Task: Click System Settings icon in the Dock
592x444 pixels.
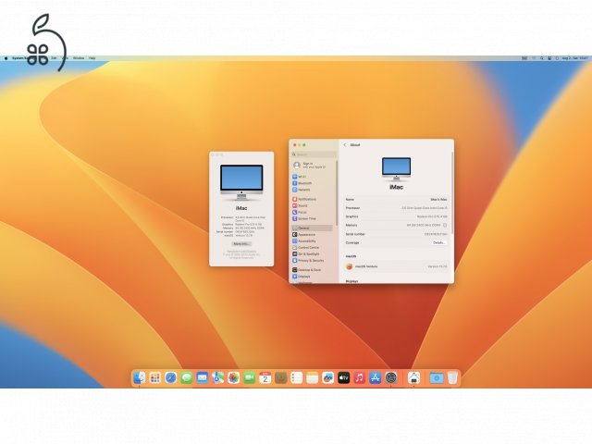Action: (391, 377)
